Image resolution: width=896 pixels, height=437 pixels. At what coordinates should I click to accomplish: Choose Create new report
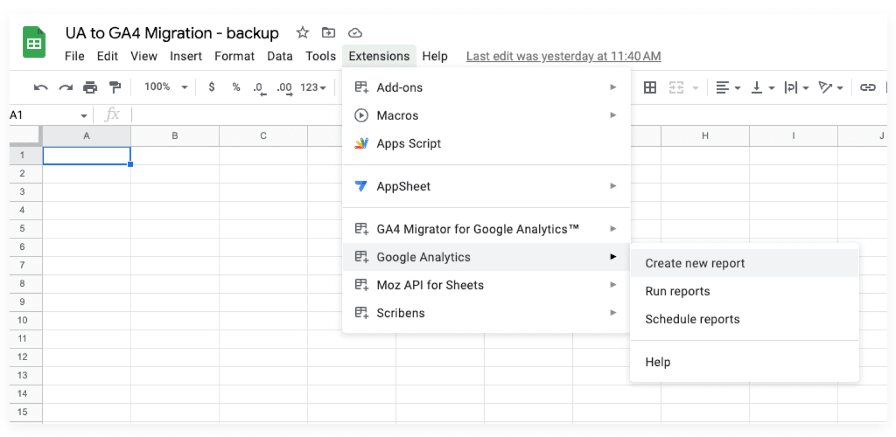[744, 263]
